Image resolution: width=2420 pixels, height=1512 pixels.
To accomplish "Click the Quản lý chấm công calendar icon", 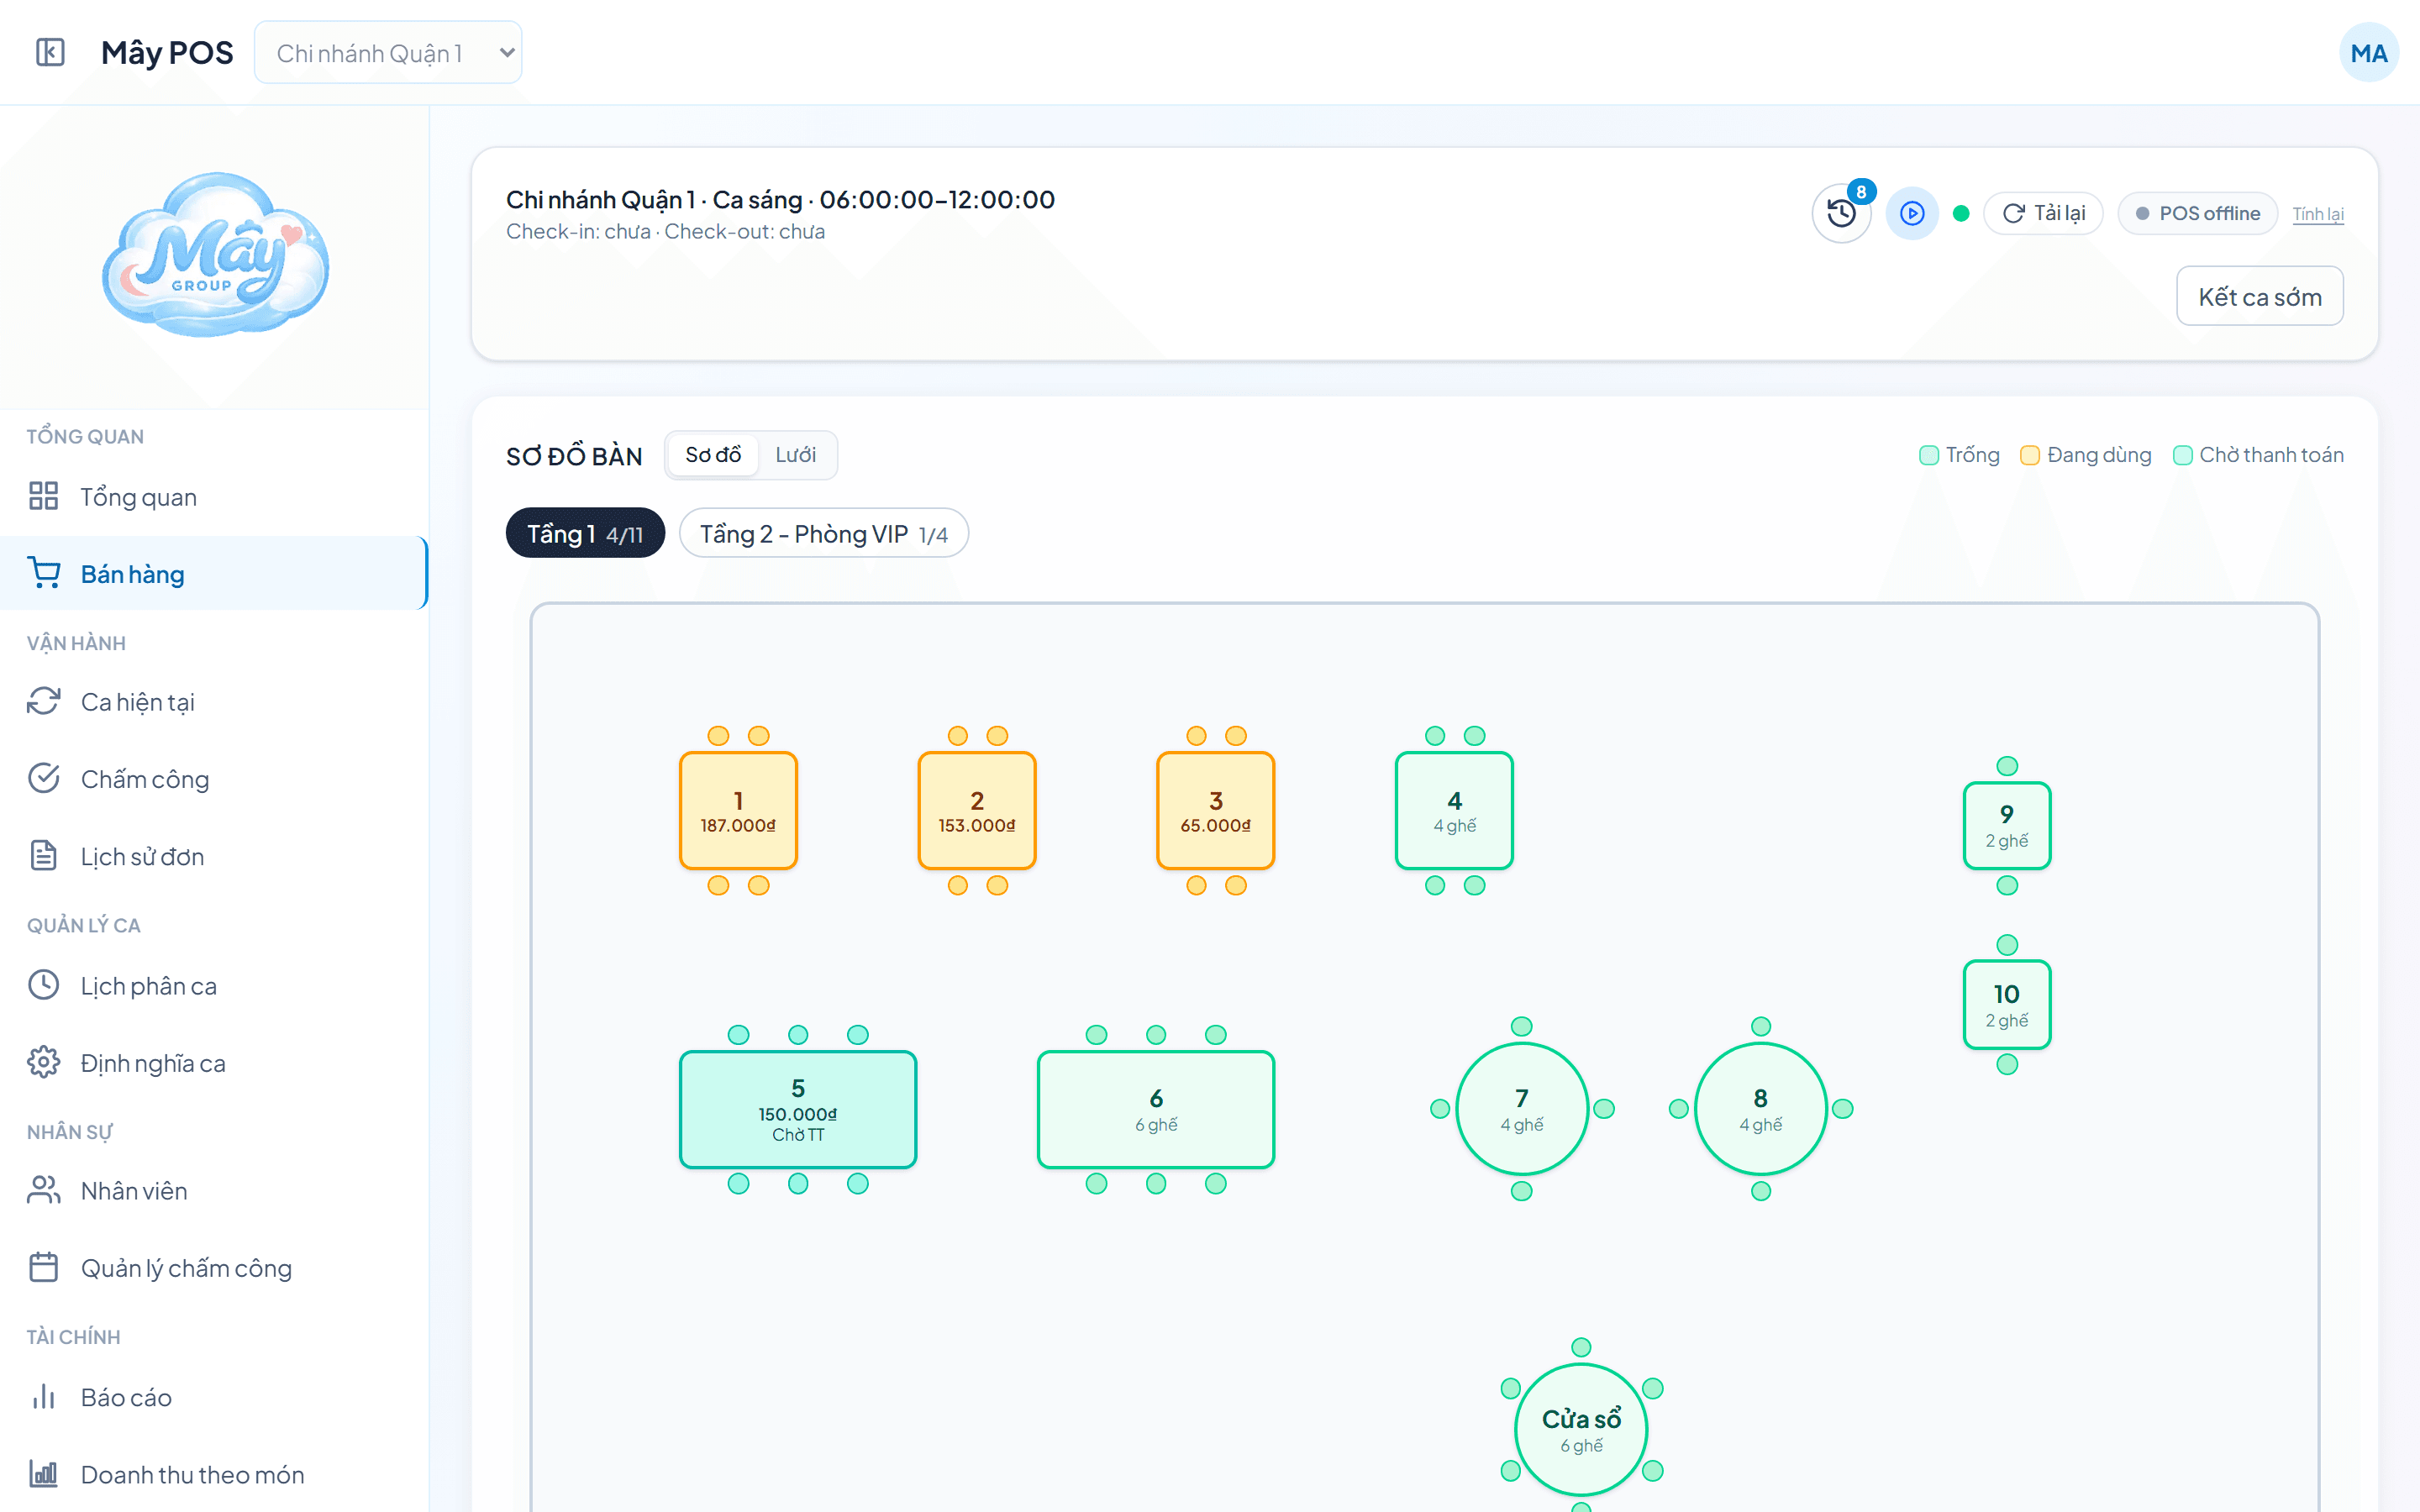I will (43, 1267).
